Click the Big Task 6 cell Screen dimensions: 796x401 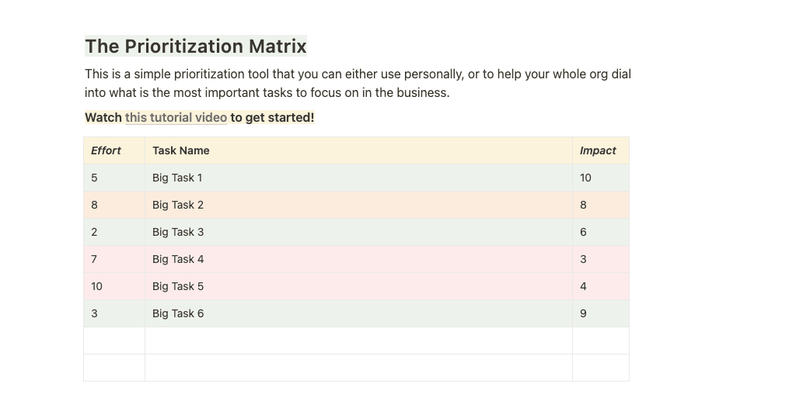coord(178,313)
